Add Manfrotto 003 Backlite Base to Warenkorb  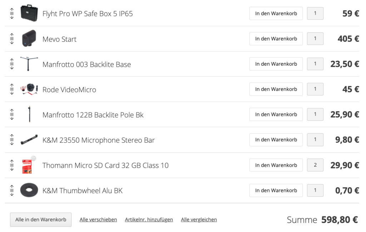pyautogui.click(x=276, y=64)
